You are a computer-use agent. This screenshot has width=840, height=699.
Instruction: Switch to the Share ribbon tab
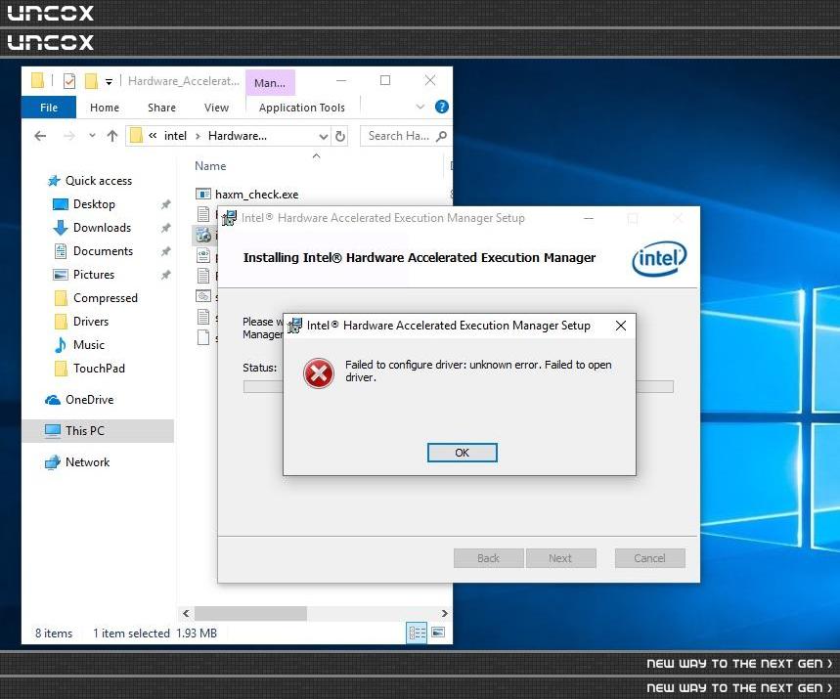tap(161, 108)
